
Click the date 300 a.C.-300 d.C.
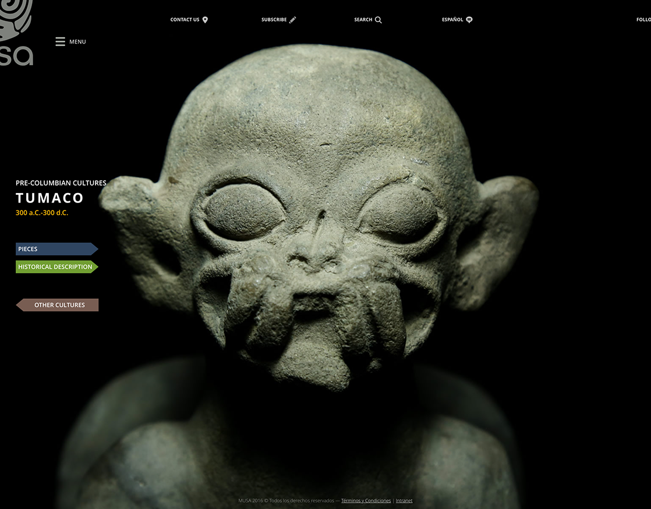coord(42,213)
